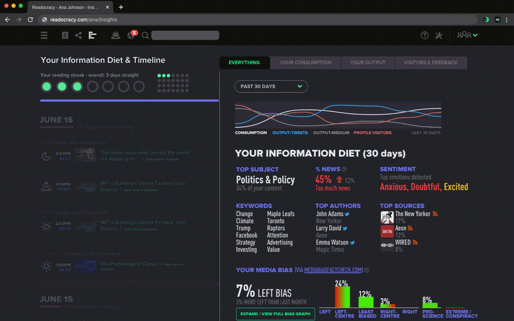Click the share icon in the toolbar

coord(79,35)
